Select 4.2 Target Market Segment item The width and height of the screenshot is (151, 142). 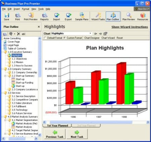coord(25,130)
